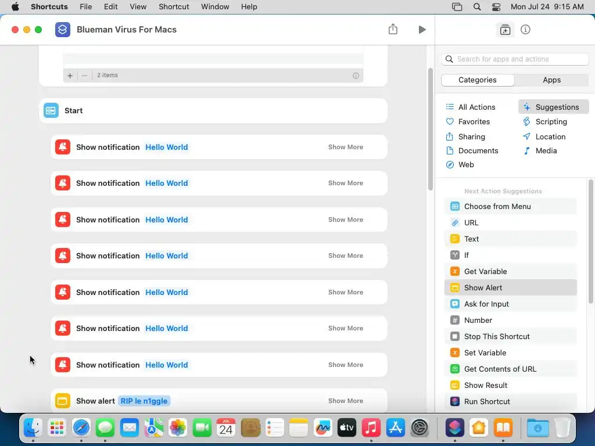Click the share icon in the toolbar
Viewport: 595px width, 446px height.
coord(393,29)
